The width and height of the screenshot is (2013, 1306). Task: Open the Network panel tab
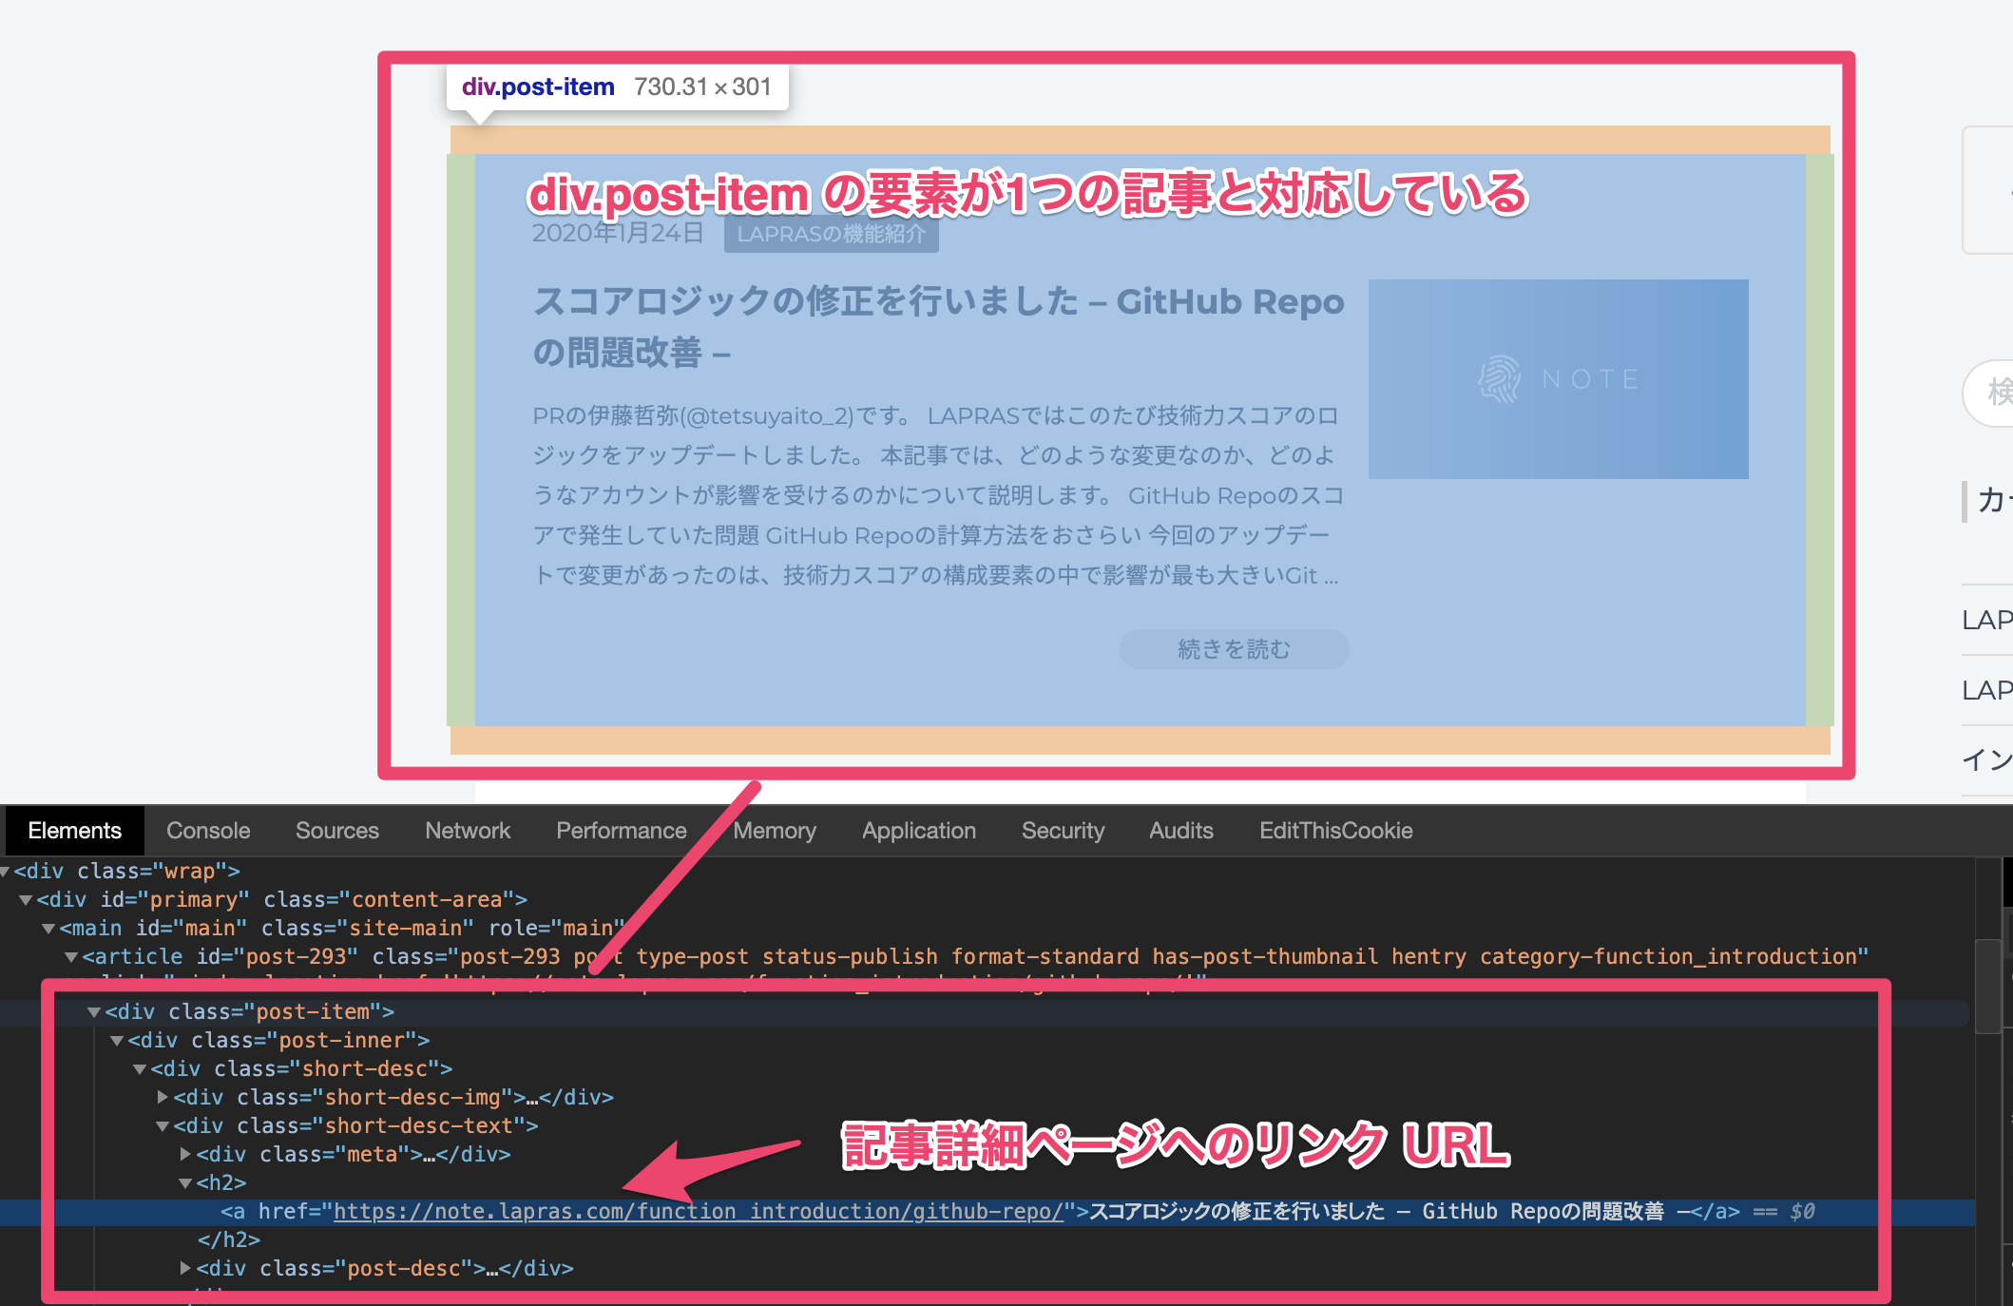tap(468, 831)
